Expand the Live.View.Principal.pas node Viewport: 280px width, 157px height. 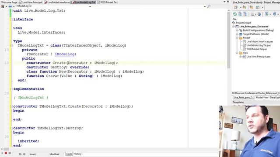[x=241, y=57]
